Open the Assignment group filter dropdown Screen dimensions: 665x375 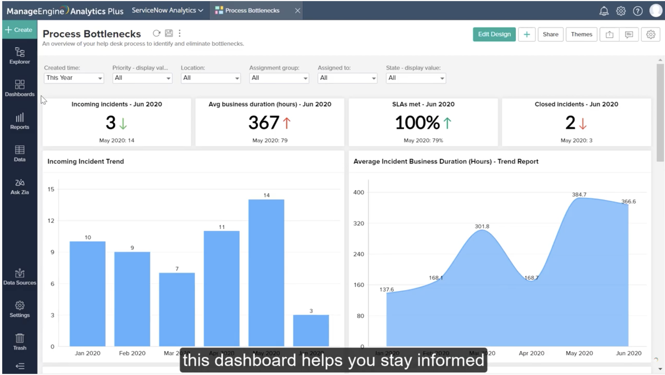279,78
